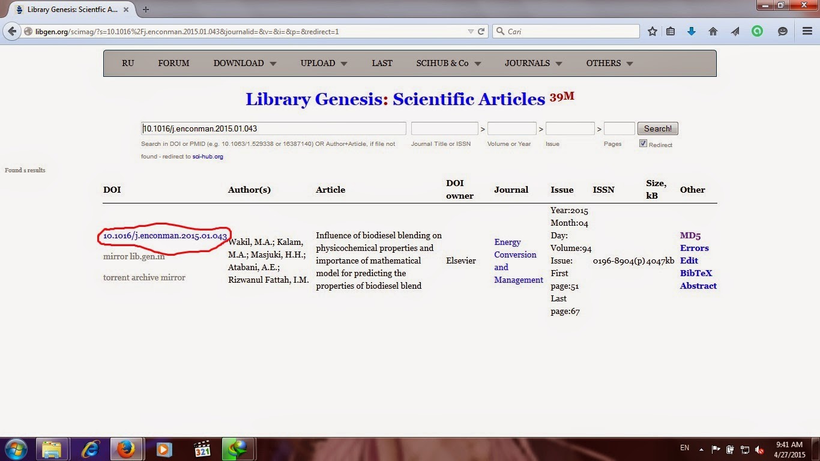Open the Windows Start menu

[x=15, y=449]
